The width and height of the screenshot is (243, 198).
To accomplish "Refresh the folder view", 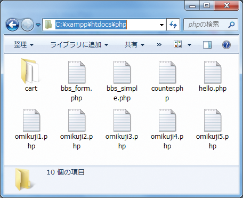I will pyautogui.click(x=173, y=25).
